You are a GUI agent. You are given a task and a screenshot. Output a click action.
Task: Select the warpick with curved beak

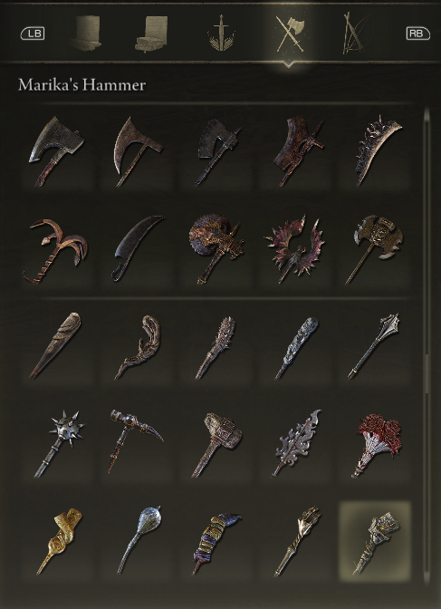pos(135,441)
